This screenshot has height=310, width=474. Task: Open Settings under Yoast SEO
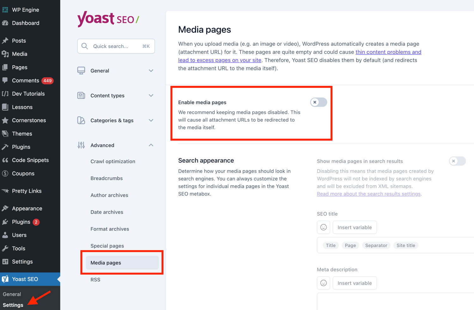pyautogui.click(x=14, y=305)
